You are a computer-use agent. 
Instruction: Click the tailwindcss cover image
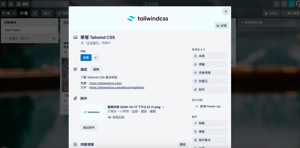click(x=150, y=18)
